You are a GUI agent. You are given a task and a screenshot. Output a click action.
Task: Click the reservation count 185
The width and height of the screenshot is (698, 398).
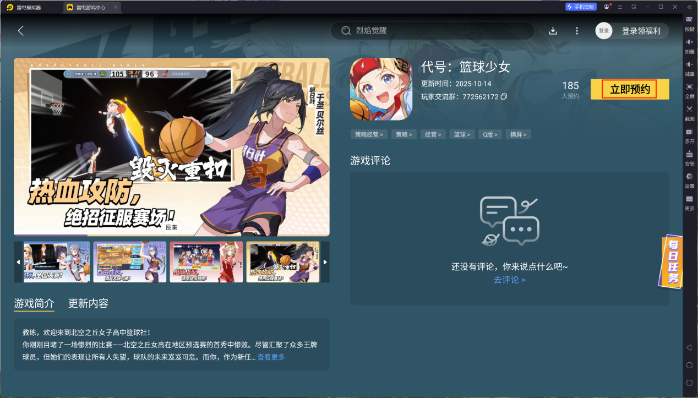pyautogui.click(x=570, y=86)
